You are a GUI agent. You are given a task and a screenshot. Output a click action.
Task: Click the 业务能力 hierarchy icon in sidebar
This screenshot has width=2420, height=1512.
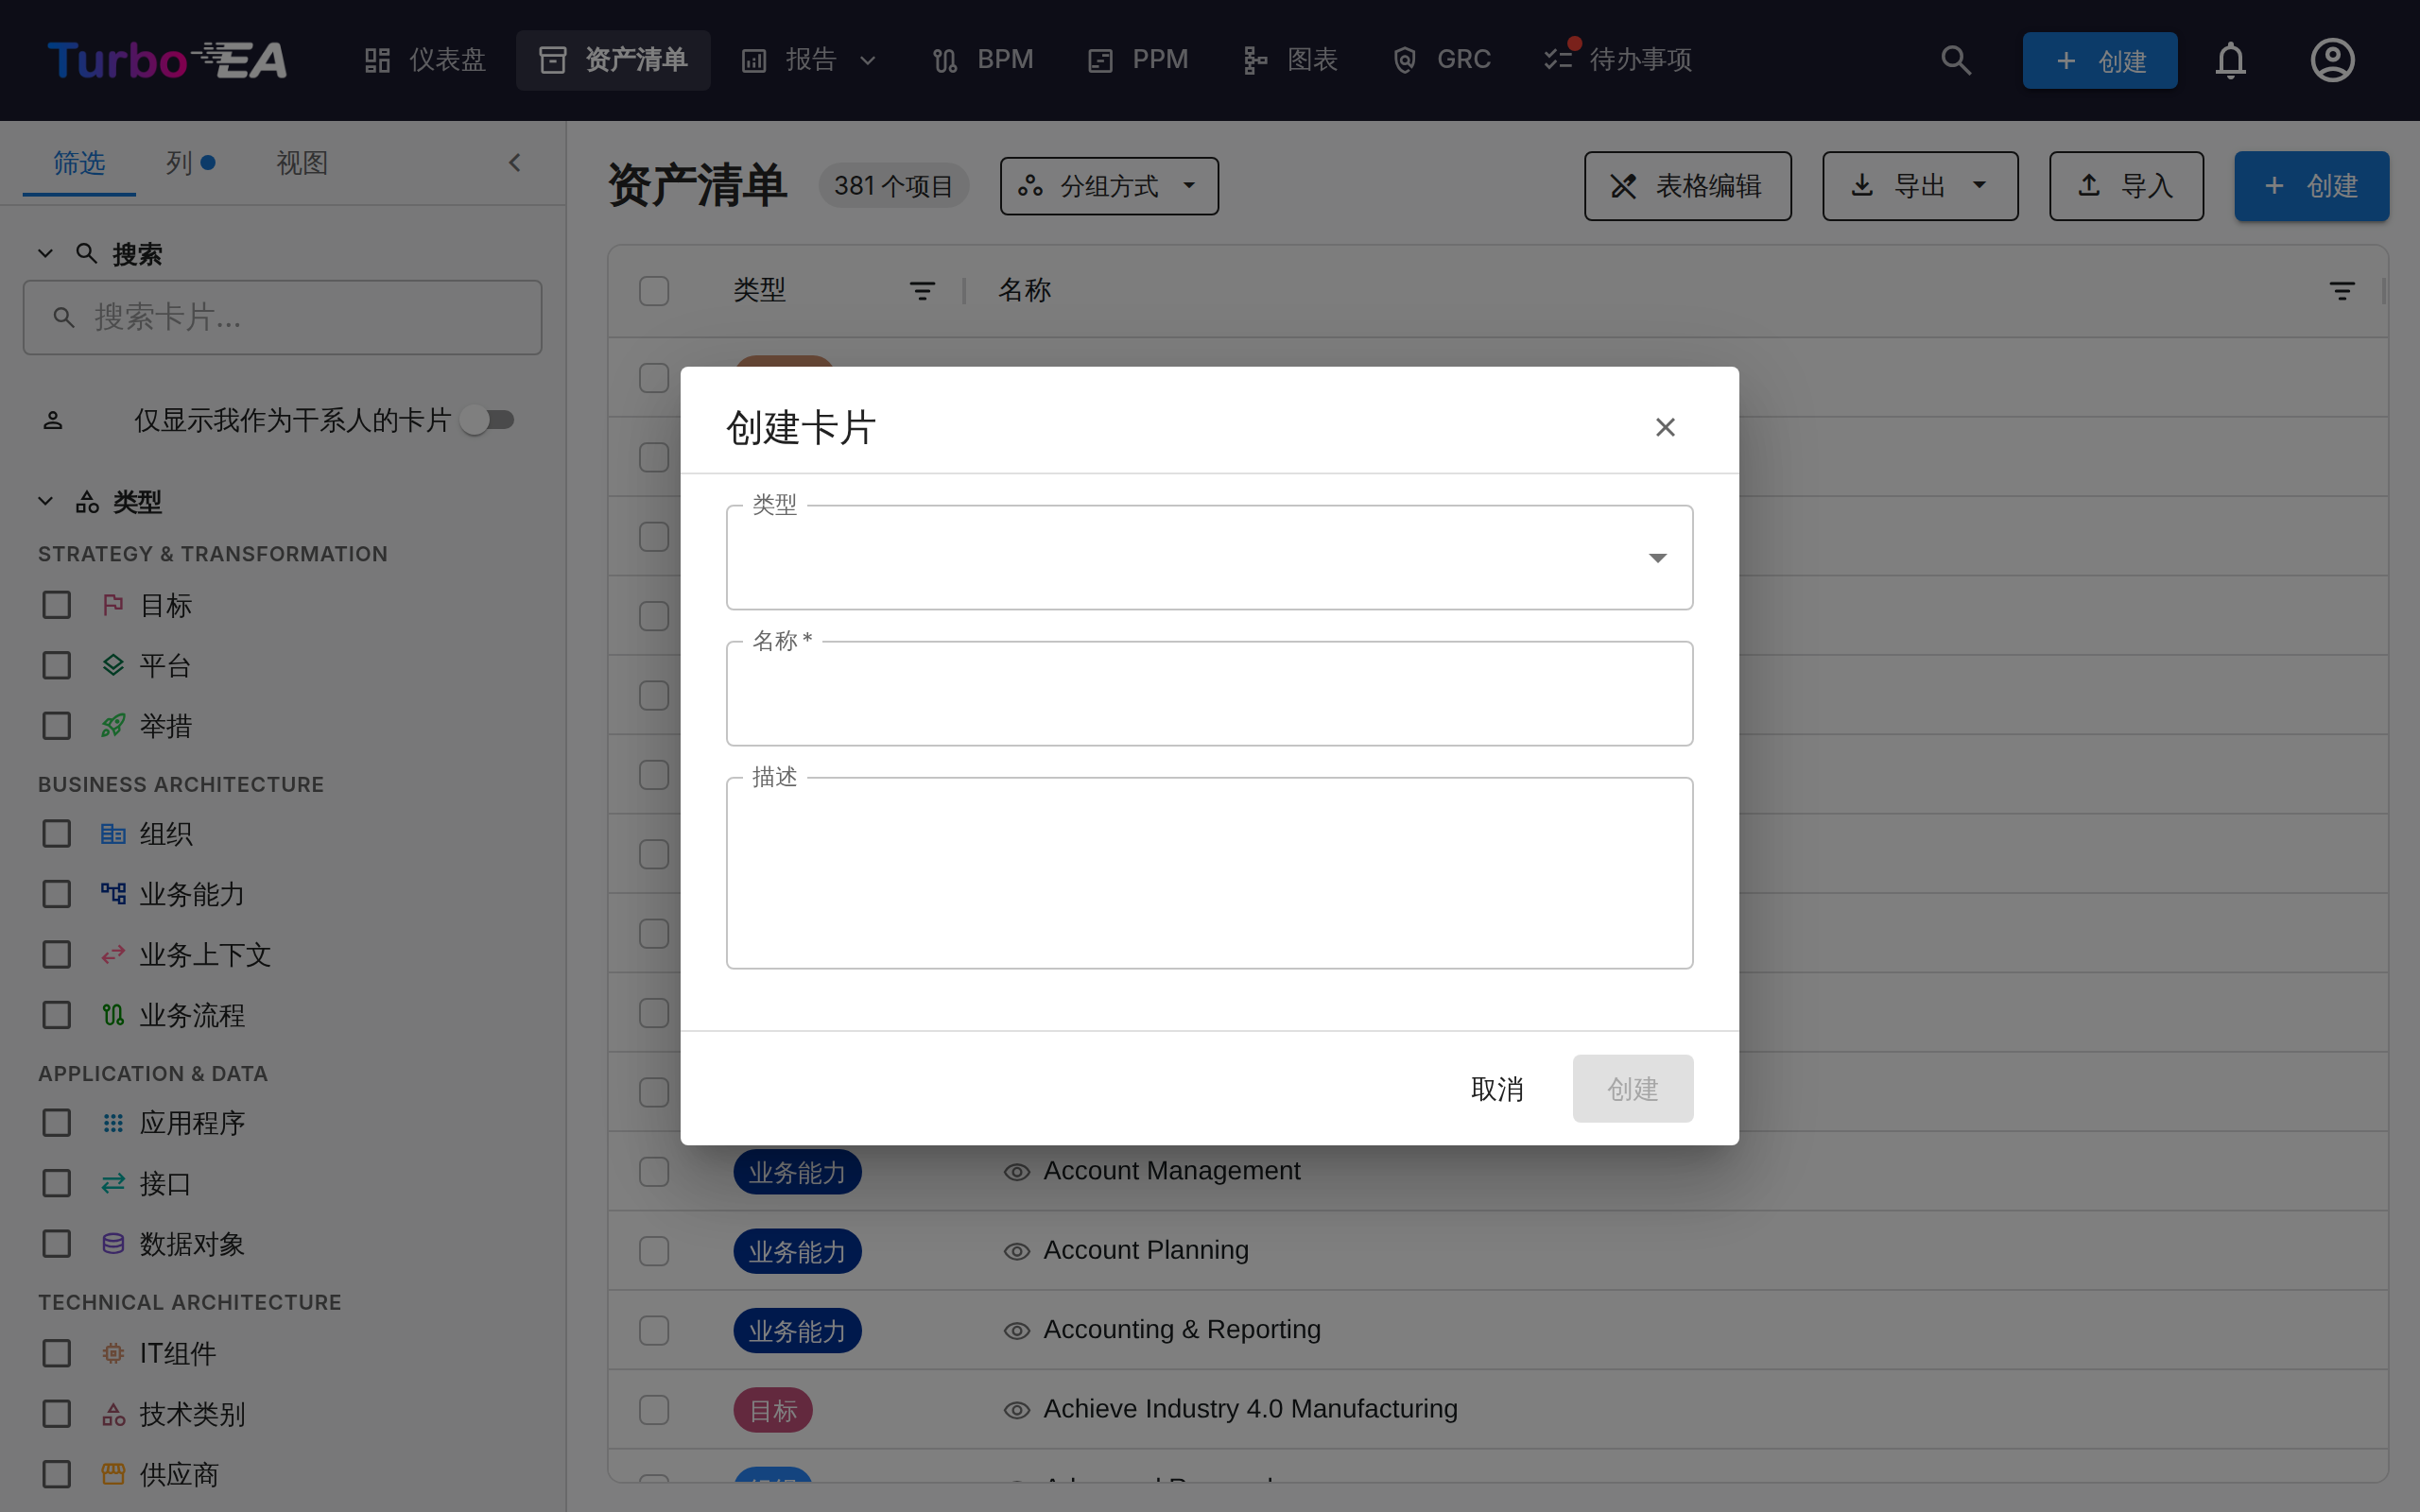point(113,894)
